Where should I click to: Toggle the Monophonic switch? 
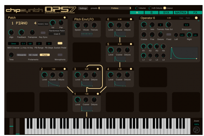coord(60,55)
